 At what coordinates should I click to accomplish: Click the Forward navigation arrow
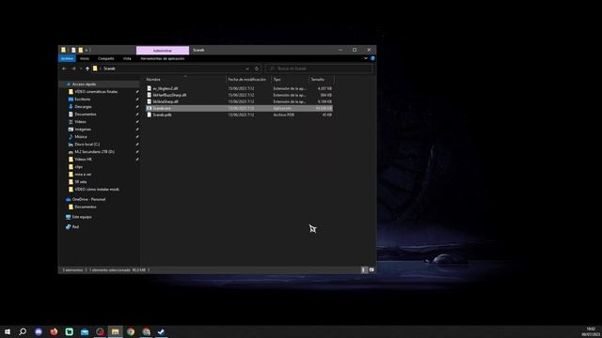coord(73,69)
